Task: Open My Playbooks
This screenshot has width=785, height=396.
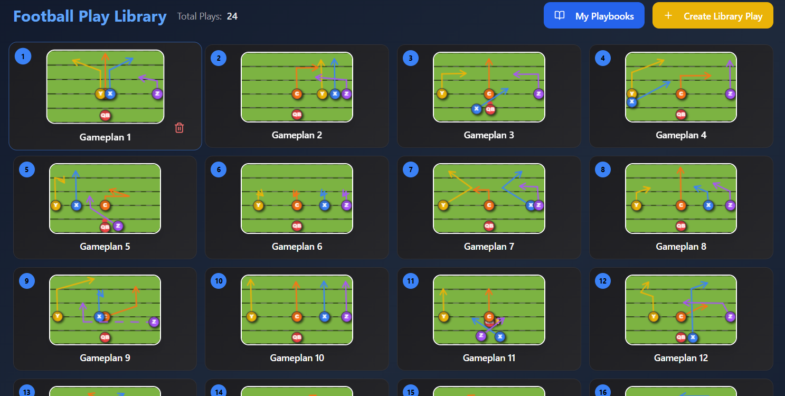Action: pyautogui.click(x=594, y=15)
